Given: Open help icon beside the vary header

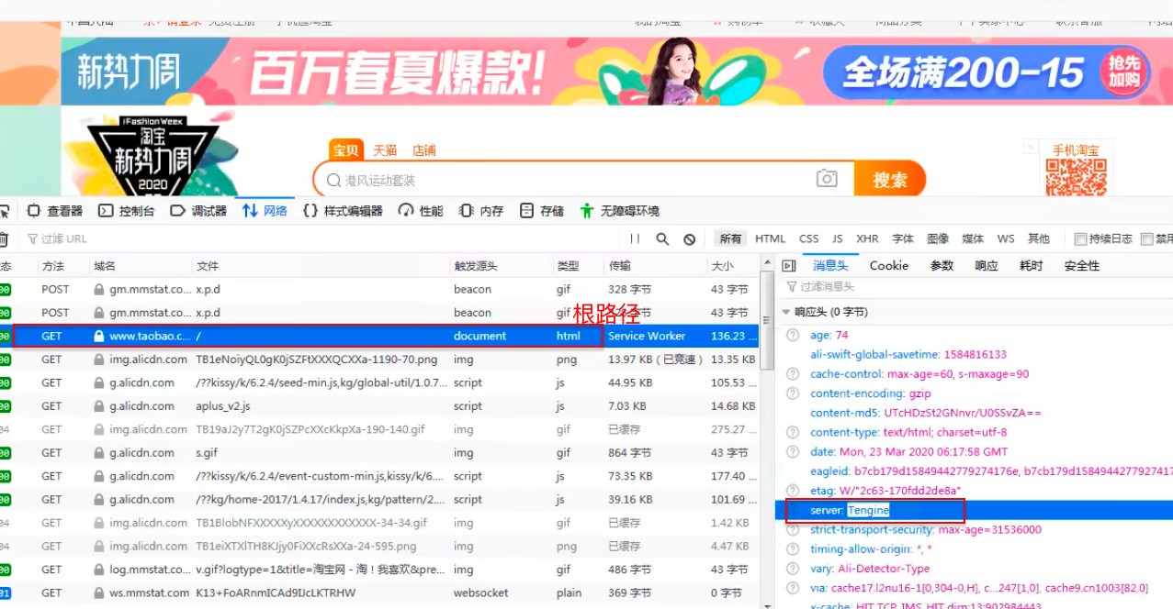Looking at the screenshot, I should tap(793, 569).
